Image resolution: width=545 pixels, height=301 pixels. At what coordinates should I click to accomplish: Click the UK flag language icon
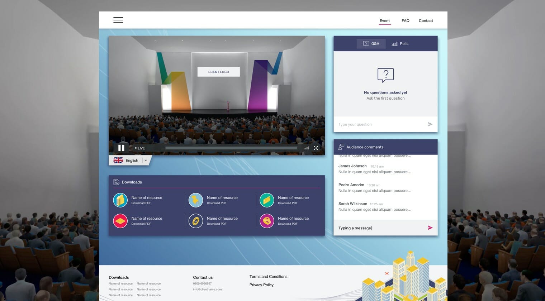(x=118, y=161)
